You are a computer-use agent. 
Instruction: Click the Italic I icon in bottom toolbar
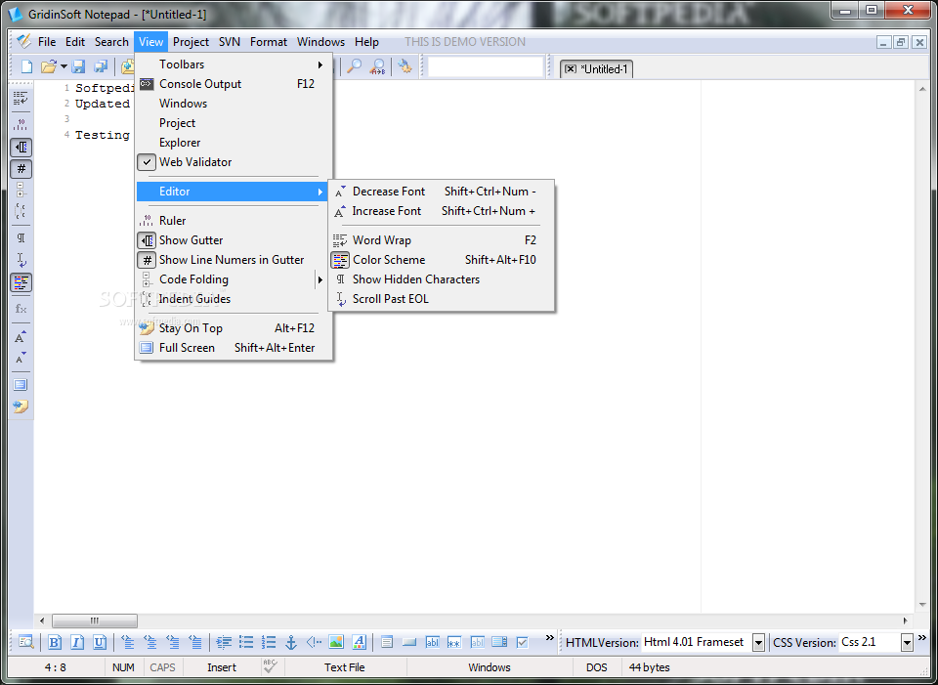coord(77,643)
